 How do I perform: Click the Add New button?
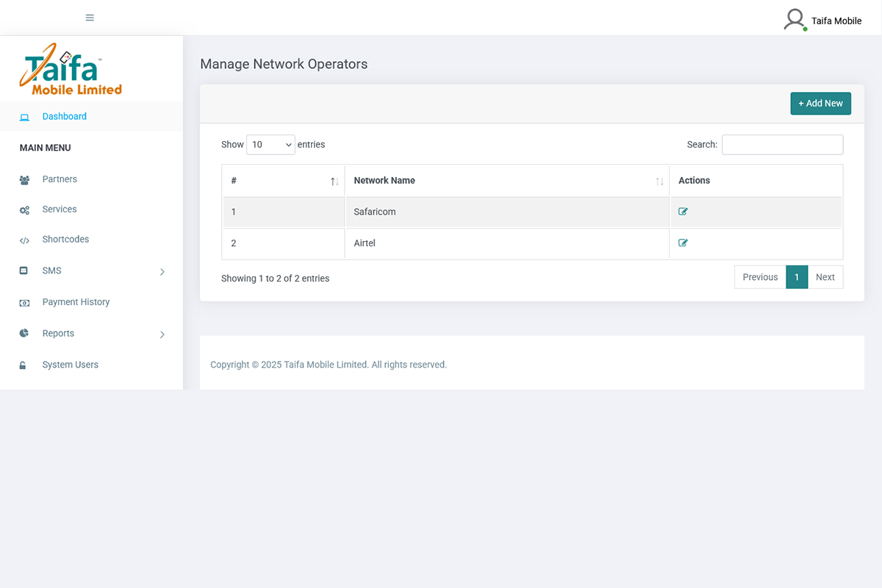820,103
